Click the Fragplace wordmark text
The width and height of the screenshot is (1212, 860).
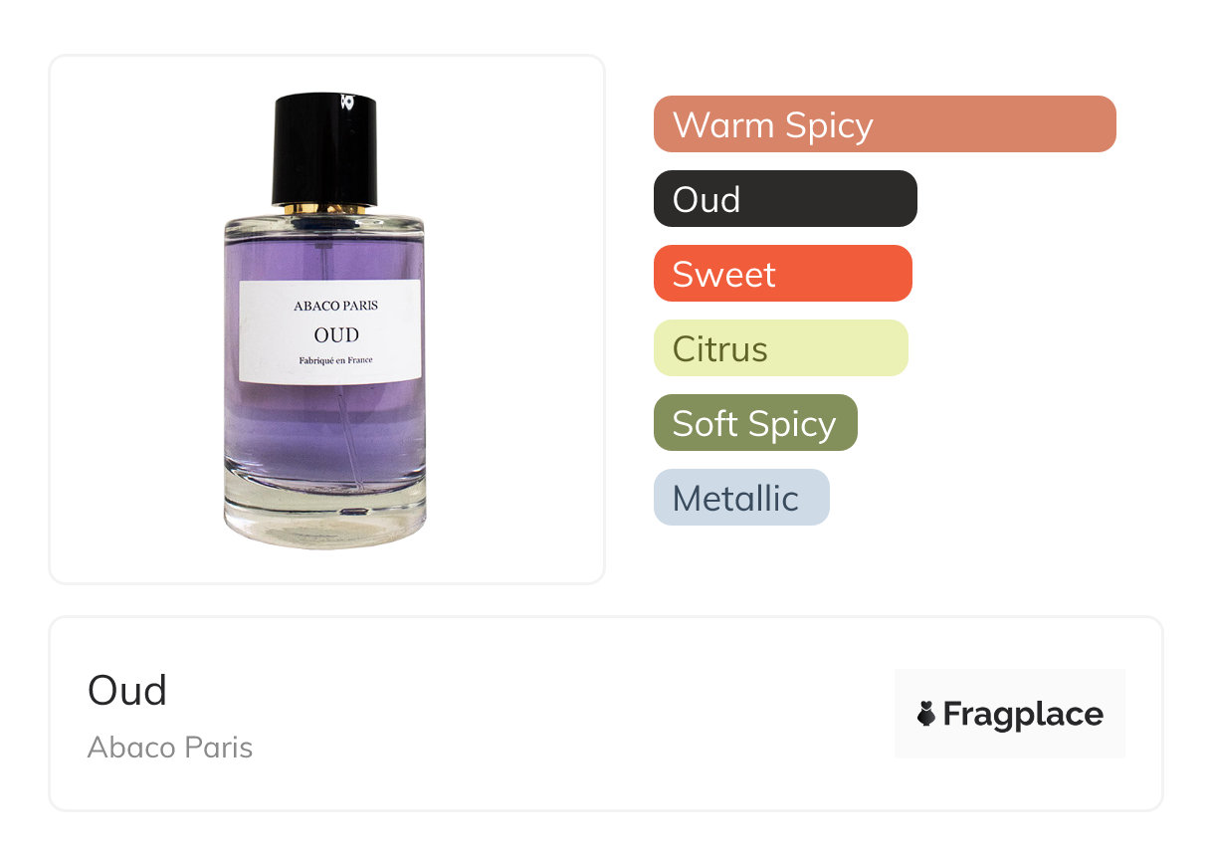coord(1023,715)
